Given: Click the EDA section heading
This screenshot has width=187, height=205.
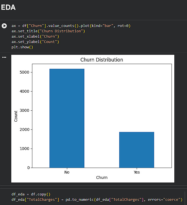Looking at the screenshot, I should pyautogui.click(x=8, y=8).
